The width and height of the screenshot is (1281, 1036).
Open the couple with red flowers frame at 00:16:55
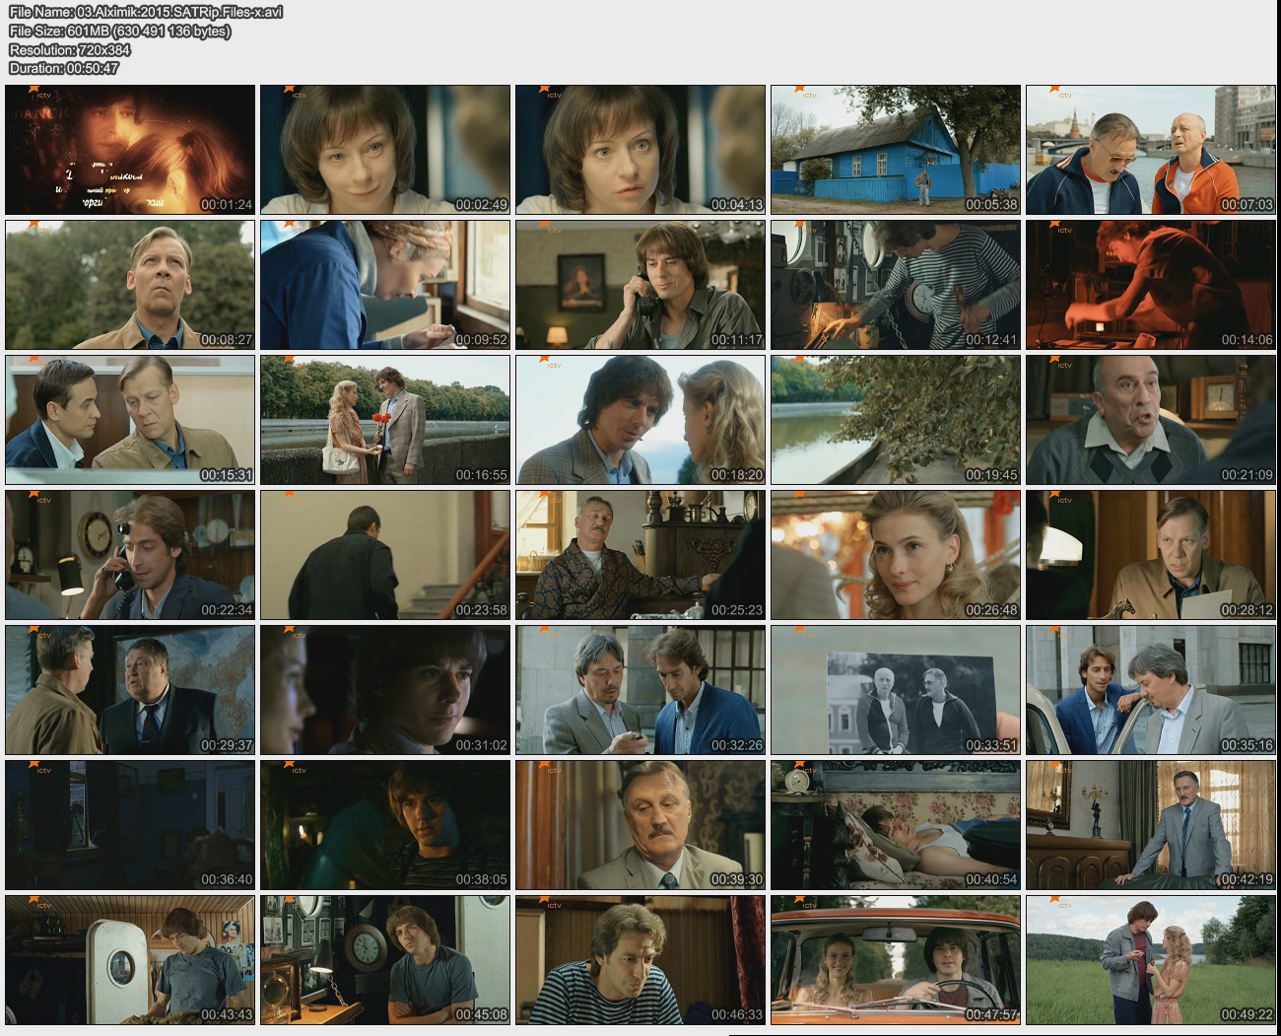(384, 420)
